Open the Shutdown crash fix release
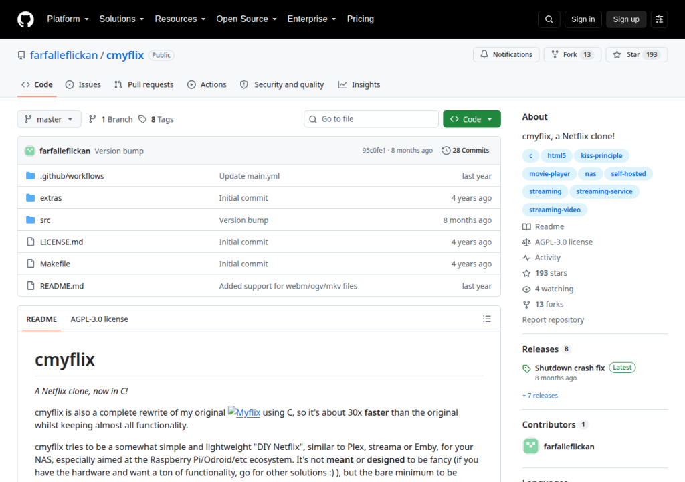685x482 pixels. pyautogui.click(x=570, y=368)
